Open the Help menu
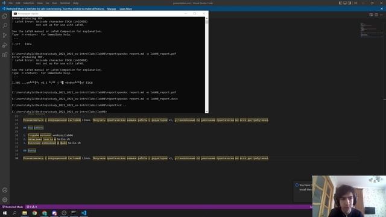Screen dimensions: 386x217 75,3
